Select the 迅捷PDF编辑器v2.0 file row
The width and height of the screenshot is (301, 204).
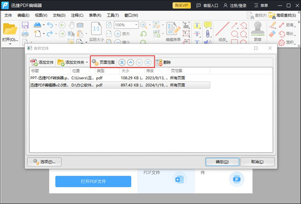(x=120, y=85)
